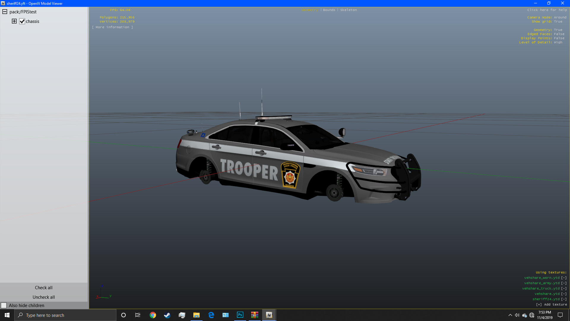
Task: Uncheck the chassis visibility checkbox
Action: [x=22, y=21]
